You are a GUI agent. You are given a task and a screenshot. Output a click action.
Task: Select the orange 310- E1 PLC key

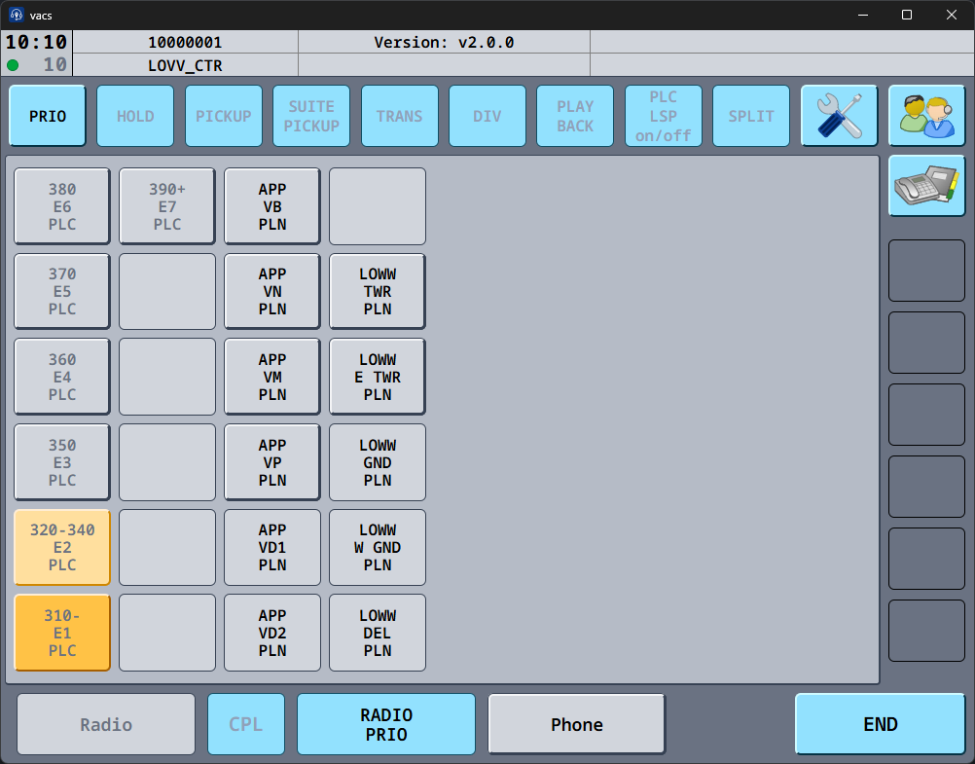[x=62, y=633]
